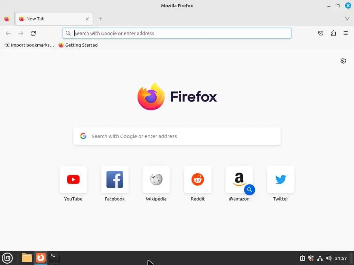Save page to Pocket
The height and width of the screenshot is (265, 354).
(x=320, y=33)
